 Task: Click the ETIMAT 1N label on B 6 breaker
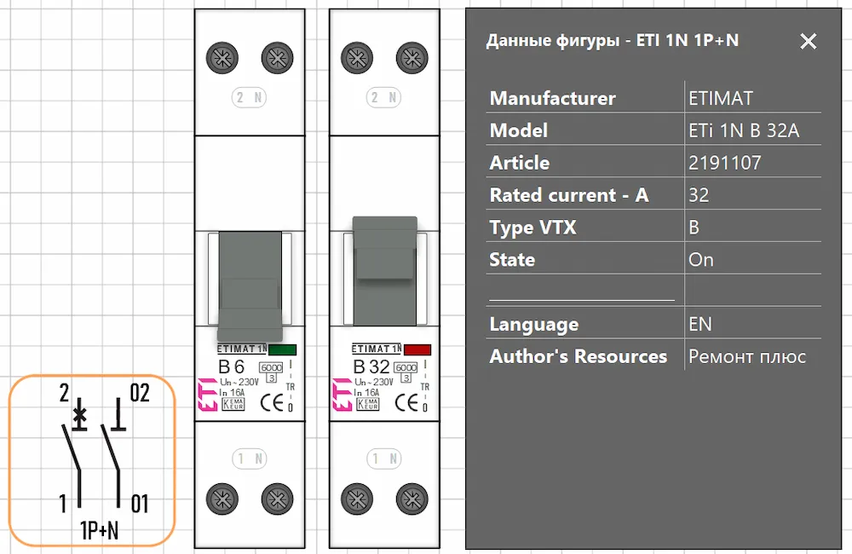(x=242, y=349)
